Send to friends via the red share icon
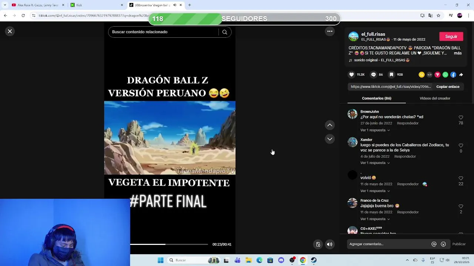This screenshot has height=266, width=474. [x=437, y=75]
